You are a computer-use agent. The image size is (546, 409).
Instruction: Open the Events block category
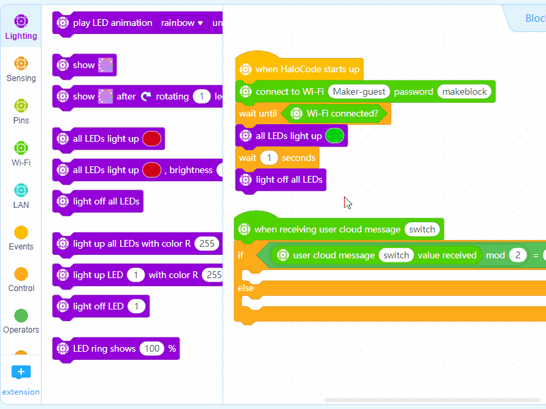21,238
